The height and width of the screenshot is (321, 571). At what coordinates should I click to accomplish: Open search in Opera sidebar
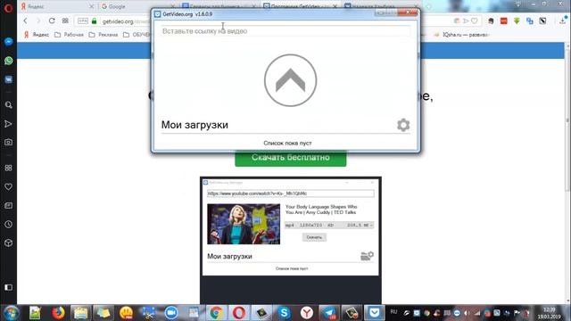(x=8, y=105)
